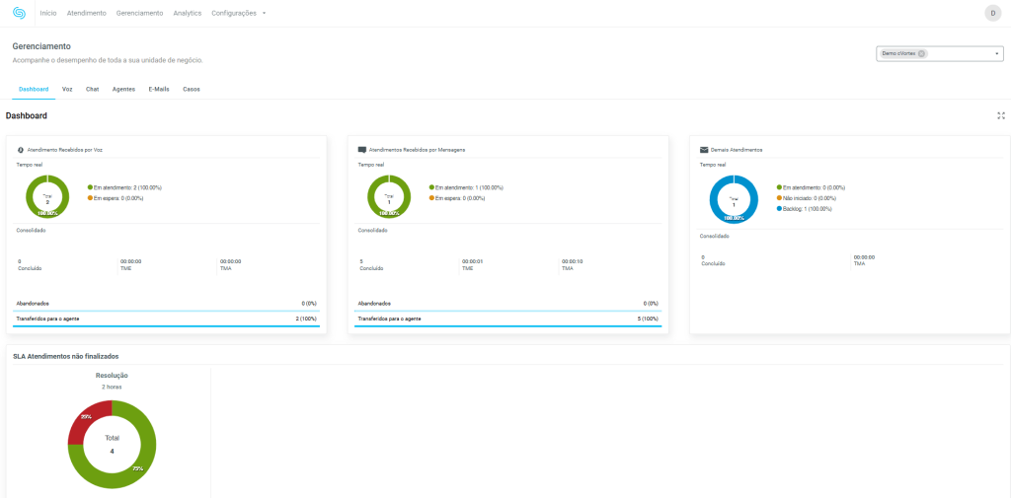
Task: Go to the E-Mails tab
Action: [159, 89]
